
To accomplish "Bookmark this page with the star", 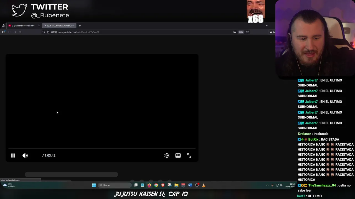I will pos(247,32).
